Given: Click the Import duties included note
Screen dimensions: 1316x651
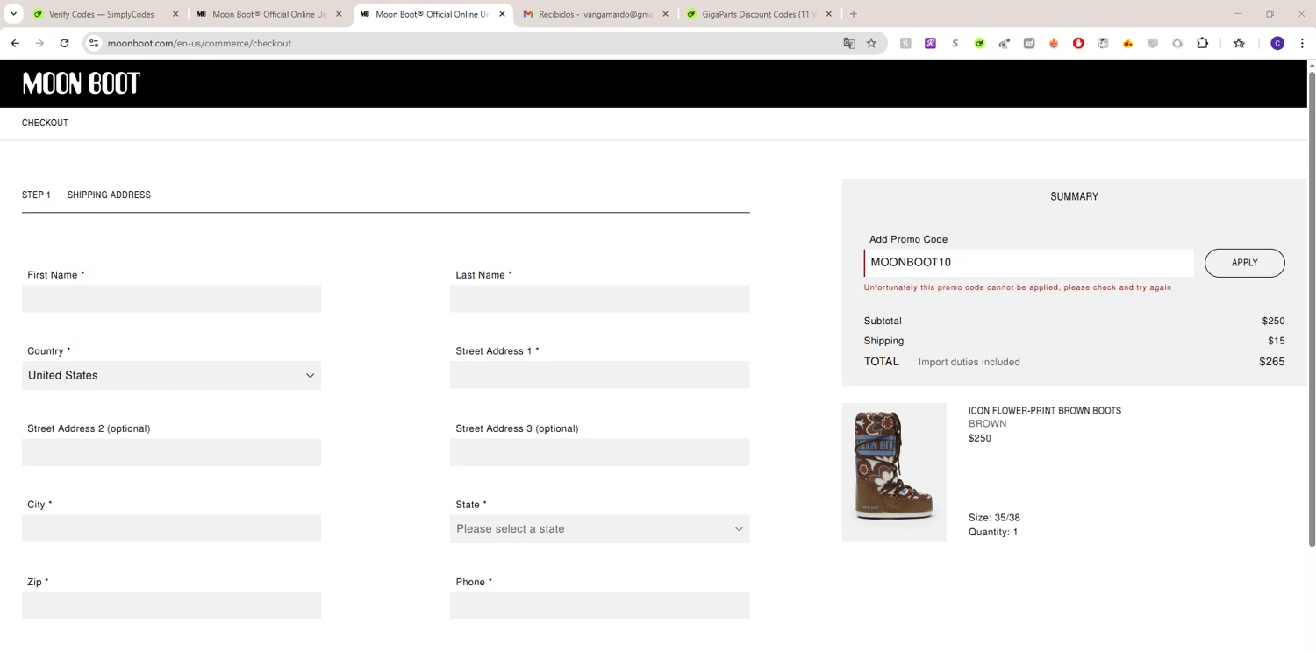Looking at the screenshot, I should pos(969,362).
